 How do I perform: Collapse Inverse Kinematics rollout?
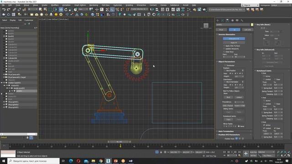226,35
